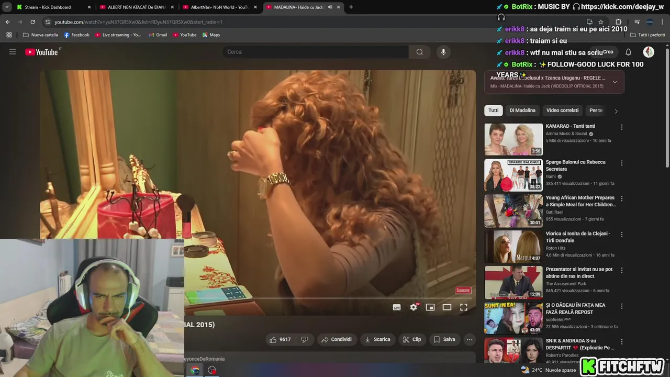Open options for KAMARAD - Tanti tanti
Image resolution: width=670 pixels, height=377 pixels.
coord(622,127)
